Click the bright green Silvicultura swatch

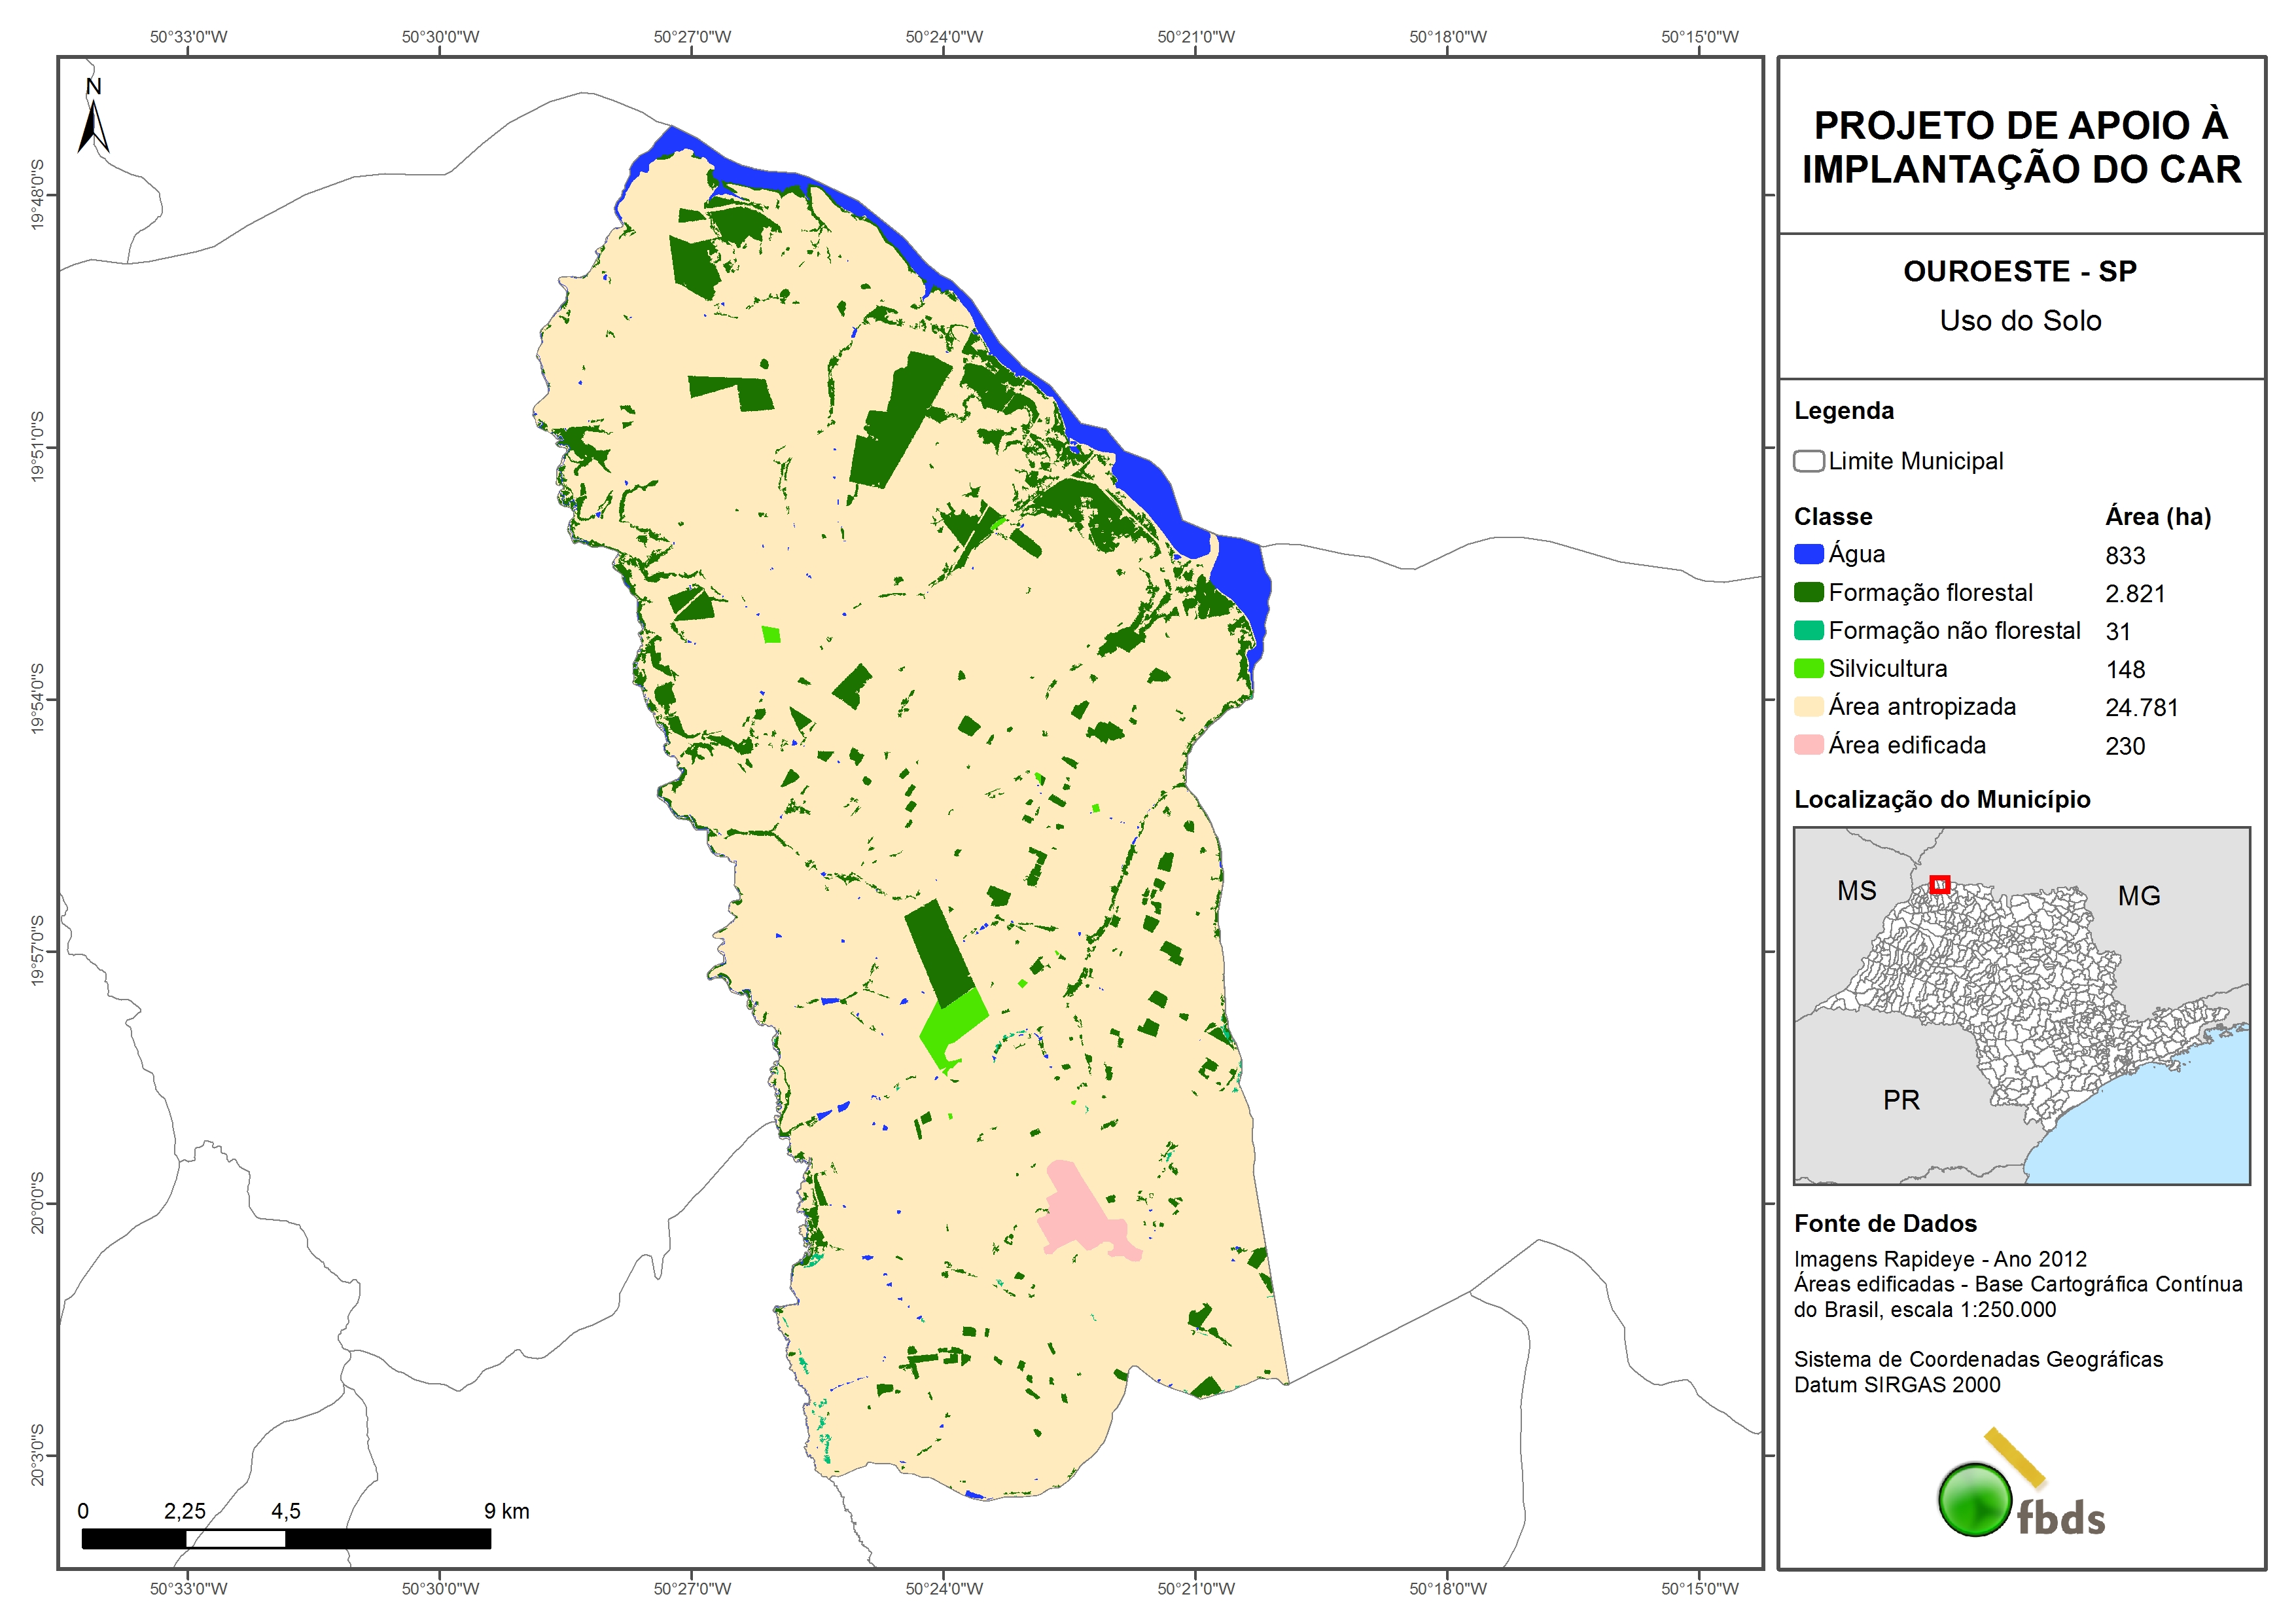[x=1808, y=668]
